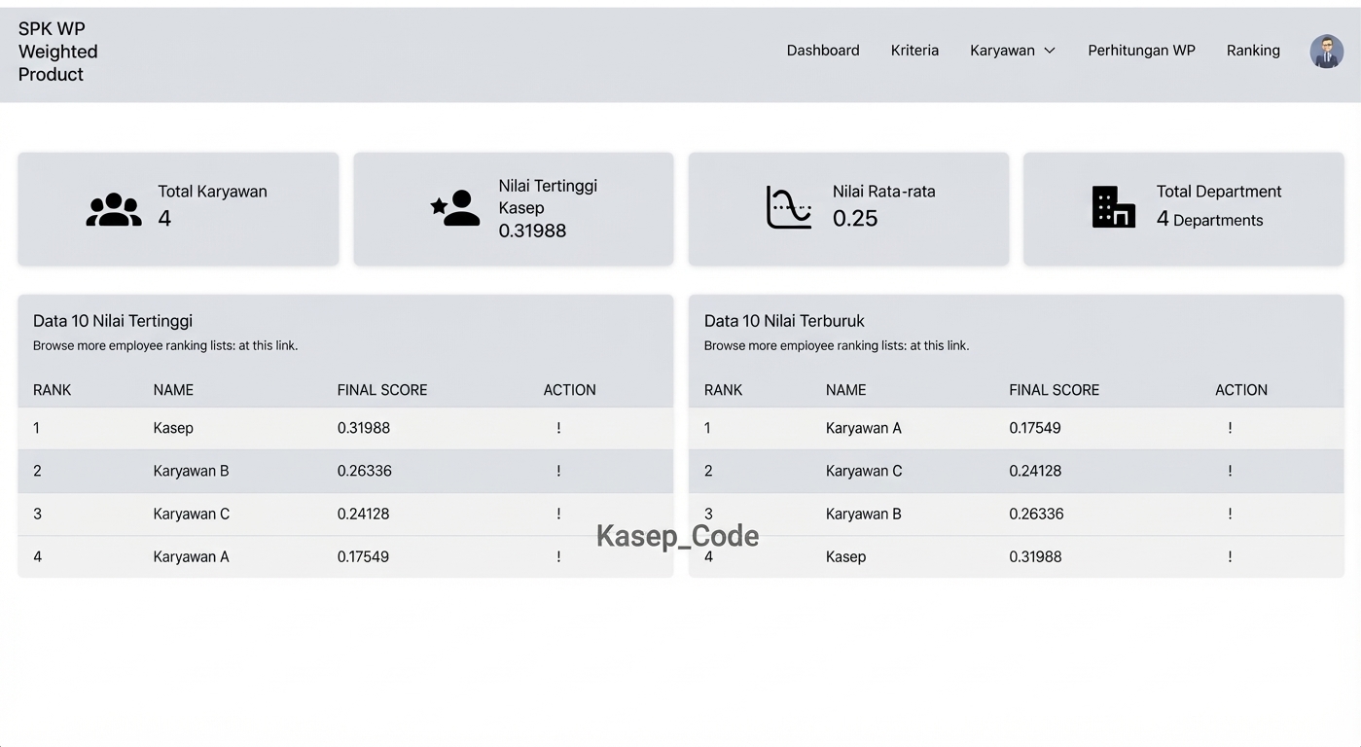
Task: Click the RANK header in Nilai Tertinggi table
Action: [53, 390]
